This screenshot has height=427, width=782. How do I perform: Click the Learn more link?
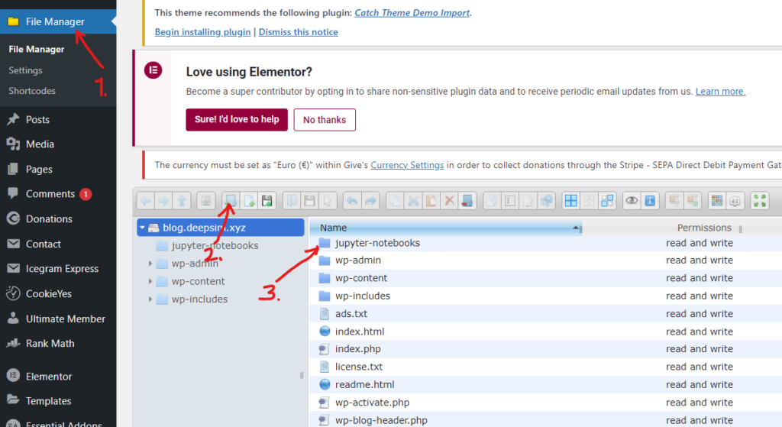click(x=721, y=92)
